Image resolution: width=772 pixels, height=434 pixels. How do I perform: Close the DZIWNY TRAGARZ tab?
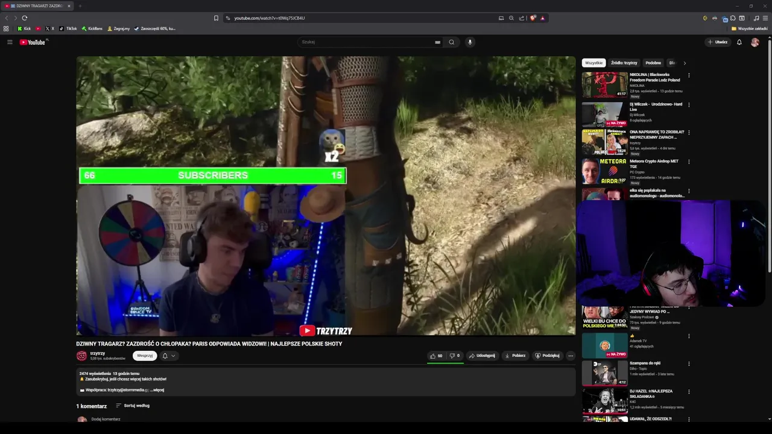(69, 6)
